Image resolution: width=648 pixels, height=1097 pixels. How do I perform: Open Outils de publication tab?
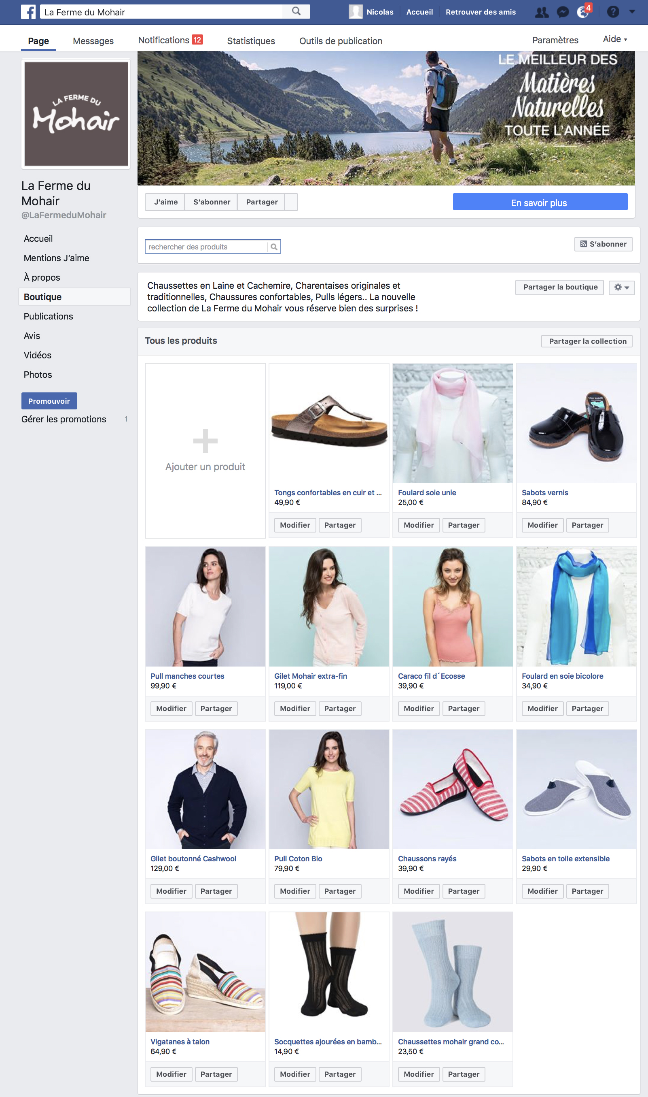(x=341, y=41)
